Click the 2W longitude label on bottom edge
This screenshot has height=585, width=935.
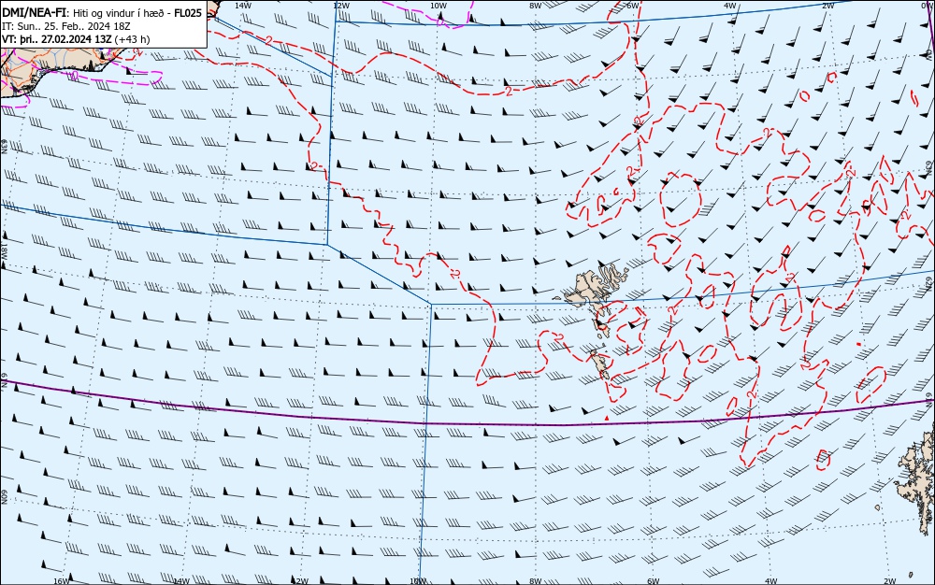(890, 581)
